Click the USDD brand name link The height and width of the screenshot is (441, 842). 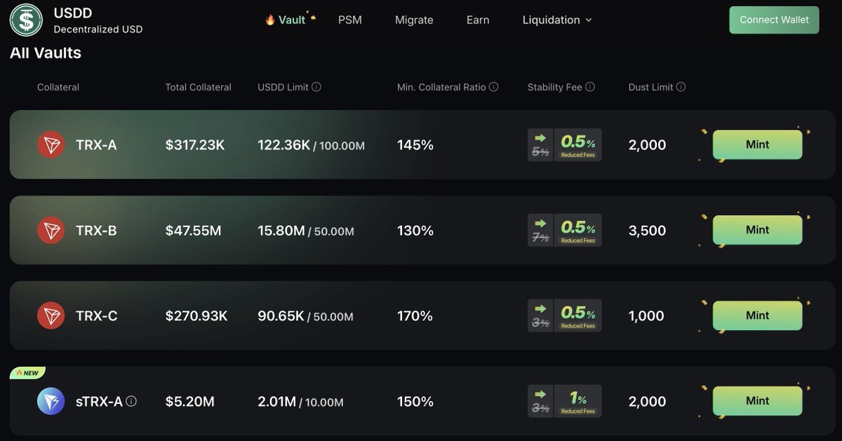(73, 13)
